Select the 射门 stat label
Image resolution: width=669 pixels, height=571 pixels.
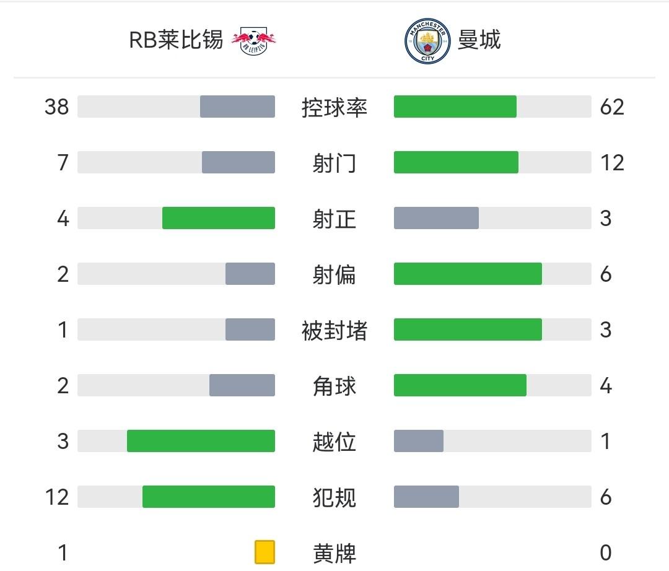click(x=334, y=163)
